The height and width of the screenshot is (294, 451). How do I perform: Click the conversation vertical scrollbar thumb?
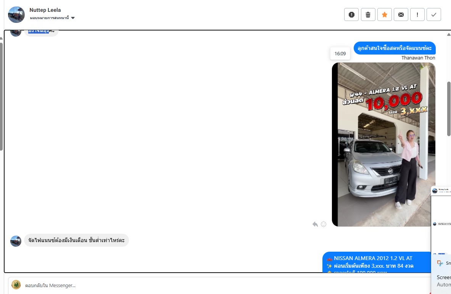tap(449, 109)
